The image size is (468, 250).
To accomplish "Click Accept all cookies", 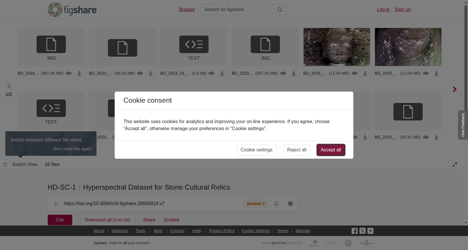I will 331,150.
